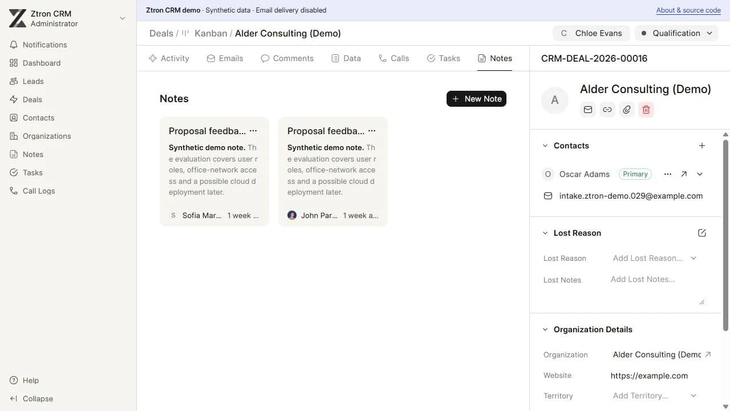Image resolution: width=730 pixels, height=411 pixels.
Task: Click the Add Lost Notes text field
Action: tap(656, 290)
